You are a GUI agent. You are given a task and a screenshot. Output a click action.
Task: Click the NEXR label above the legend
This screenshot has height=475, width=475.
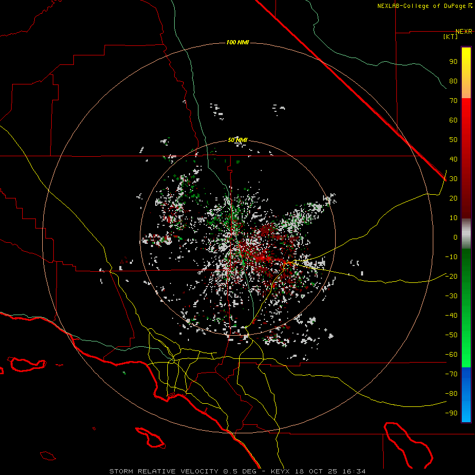(x=464, y=32)
